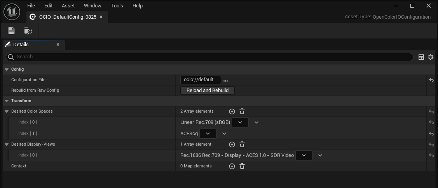Save the asset with the floppy disk icon
Viewport: 438px width, 188px height.
point(11,30)
